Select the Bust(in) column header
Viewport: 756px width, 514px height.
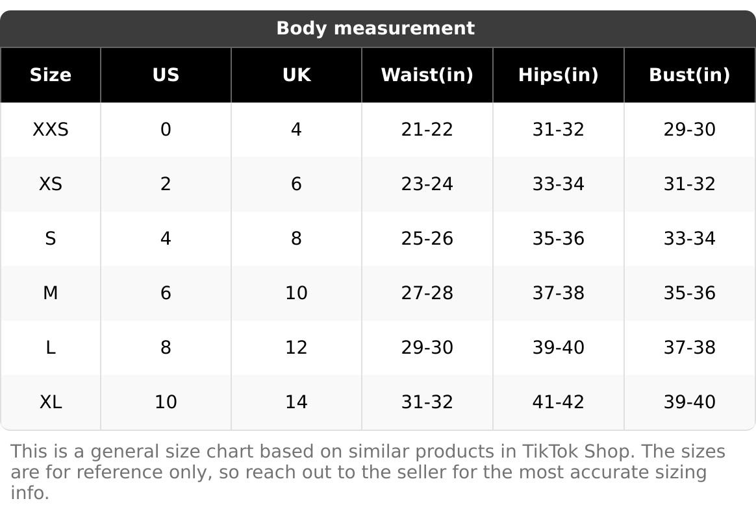pyautogui.click(x=689, y=75)
